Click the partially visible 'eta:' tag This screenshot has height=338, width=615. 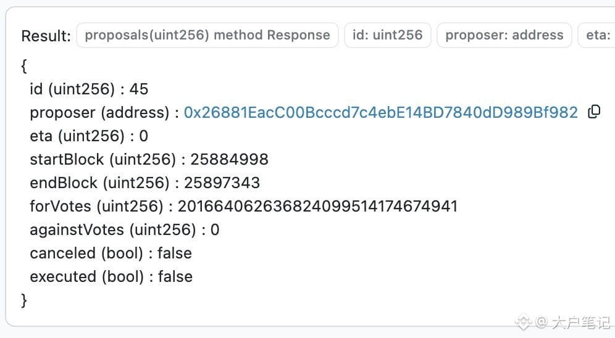(x=596, y=35)
